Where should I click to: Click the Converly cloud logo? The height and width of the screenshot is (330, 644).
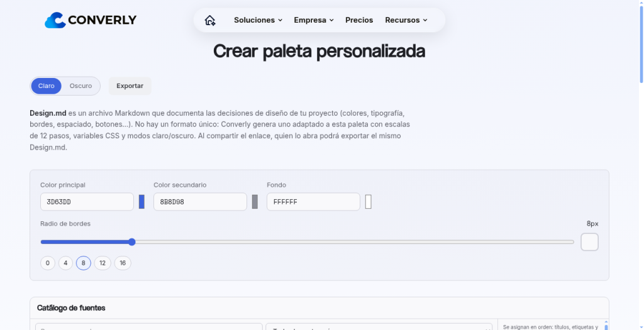coord(91,20)
